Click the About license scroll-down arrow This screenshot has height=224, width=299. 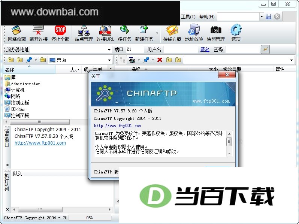[229, 154]
